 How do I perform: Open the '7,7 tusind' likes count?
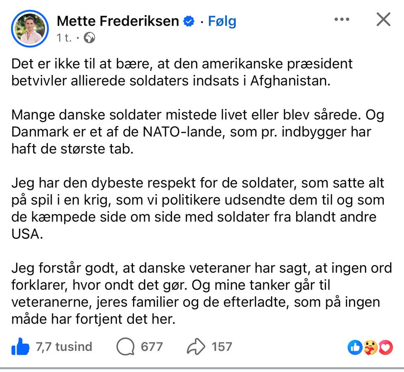[64, 347]
